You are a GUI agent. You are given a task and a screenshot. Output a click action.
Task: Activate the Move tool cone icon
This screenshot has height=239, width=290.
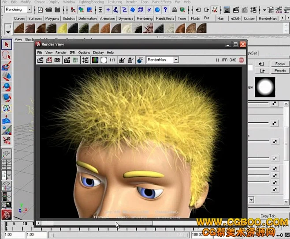pos(7,76)
